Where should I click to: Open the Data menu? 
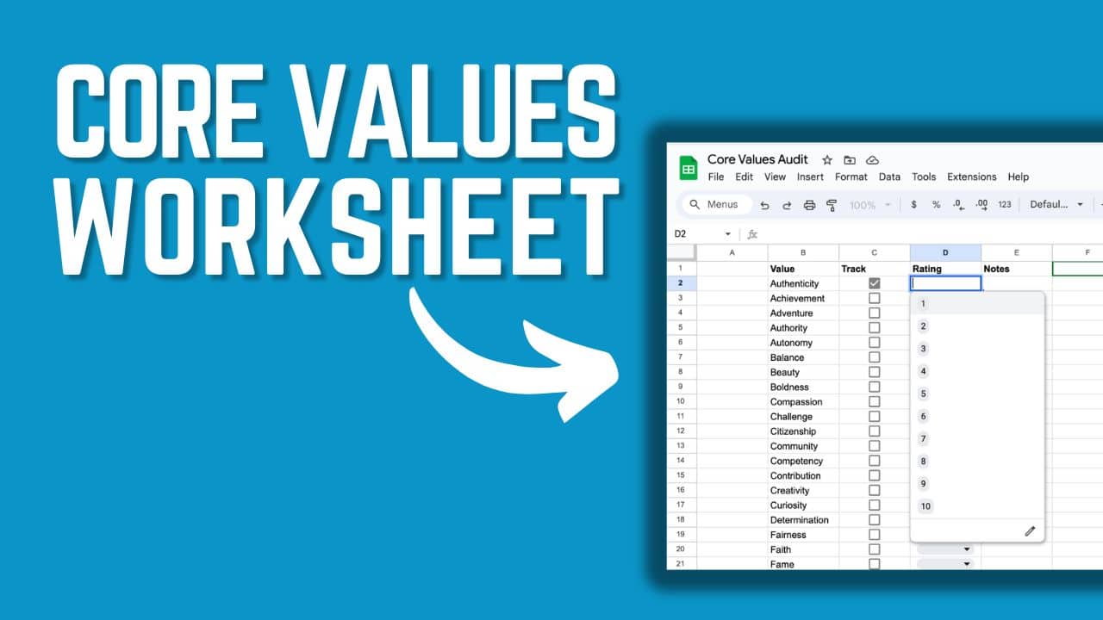[889, 177]
